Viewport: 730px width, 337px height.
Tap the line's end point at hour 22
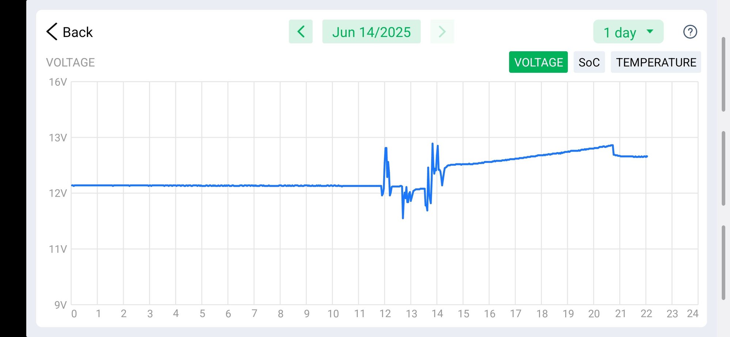point(647,156)
